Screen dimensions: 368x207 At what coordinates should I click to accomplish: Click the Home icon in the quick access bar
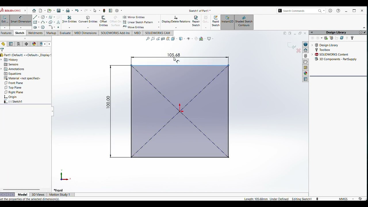click(34, 11)
